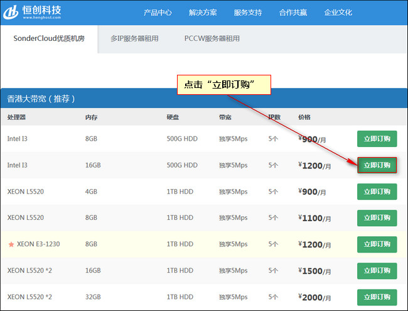Order the XEON L5520 *2 32GB server

click(377, 297)
